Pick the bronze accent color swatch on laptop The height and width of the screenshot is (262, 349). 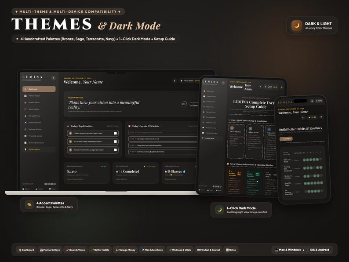pos(46,184)
